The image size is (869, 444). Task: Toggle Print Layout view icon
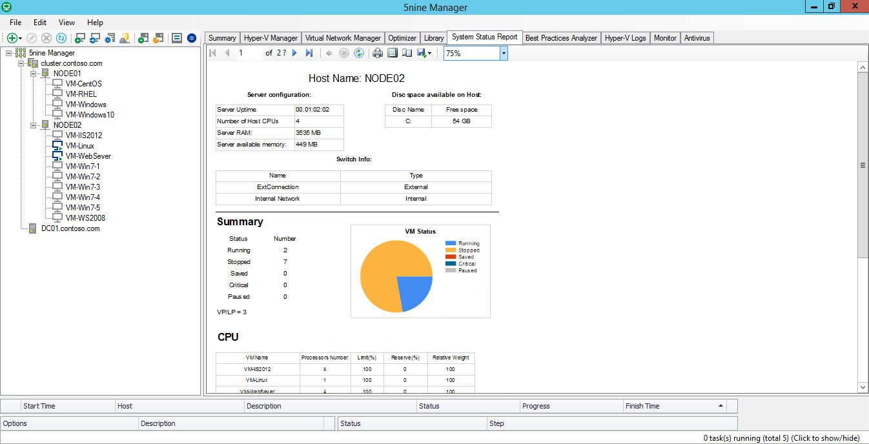[x=393, y=53]
